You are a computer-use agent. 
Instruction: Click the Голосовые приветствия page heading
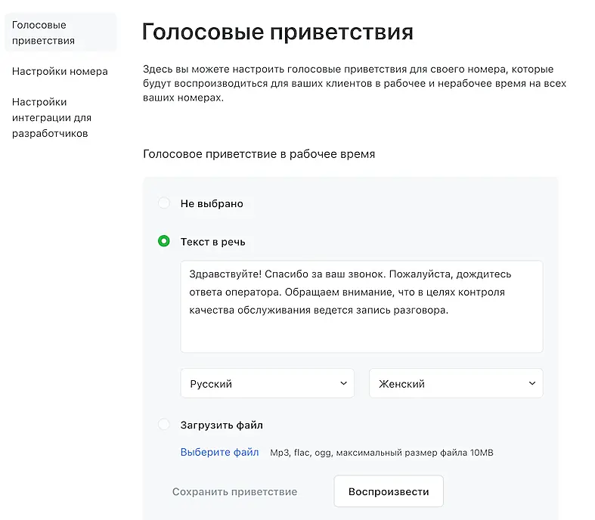click(277, 32)
